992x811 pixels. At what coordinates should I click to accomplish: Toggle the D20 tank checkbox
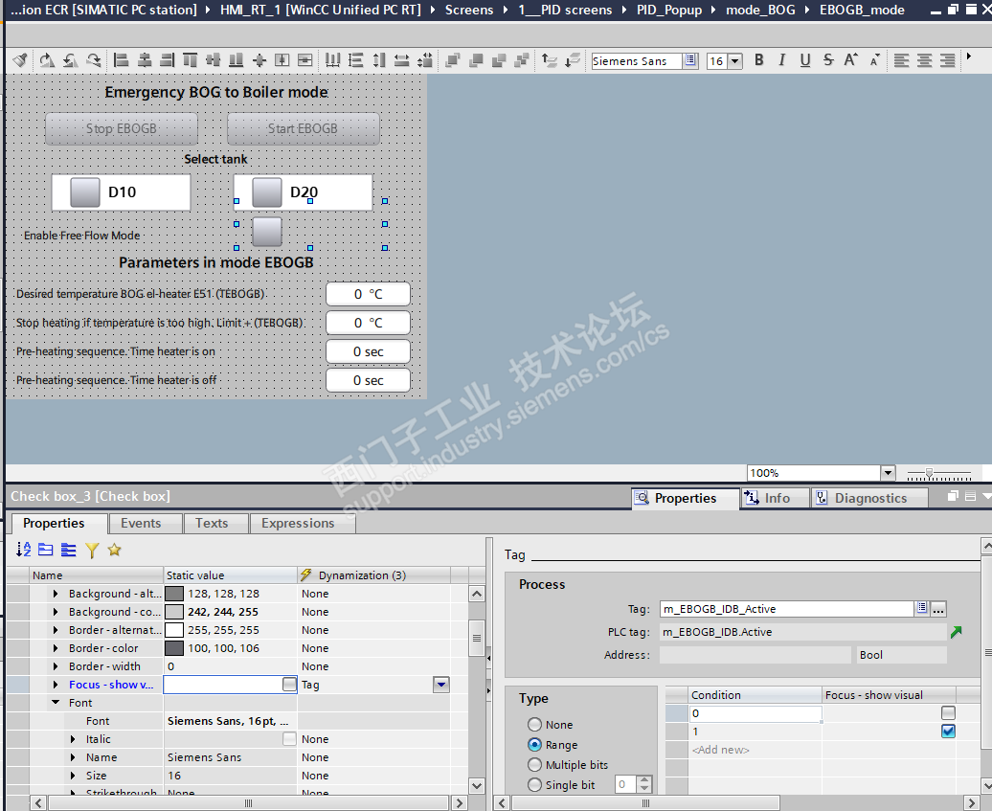coord(267,191)
